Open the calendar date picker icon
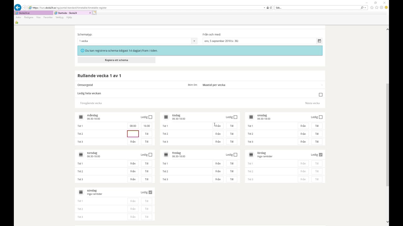This screenshot has height=226, width=403. coord(319,41)
